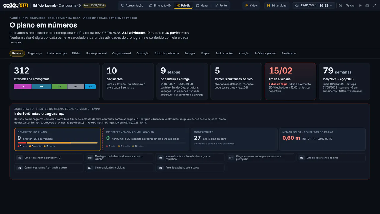Click the Alta quality gauge control

tap(350, 6)
